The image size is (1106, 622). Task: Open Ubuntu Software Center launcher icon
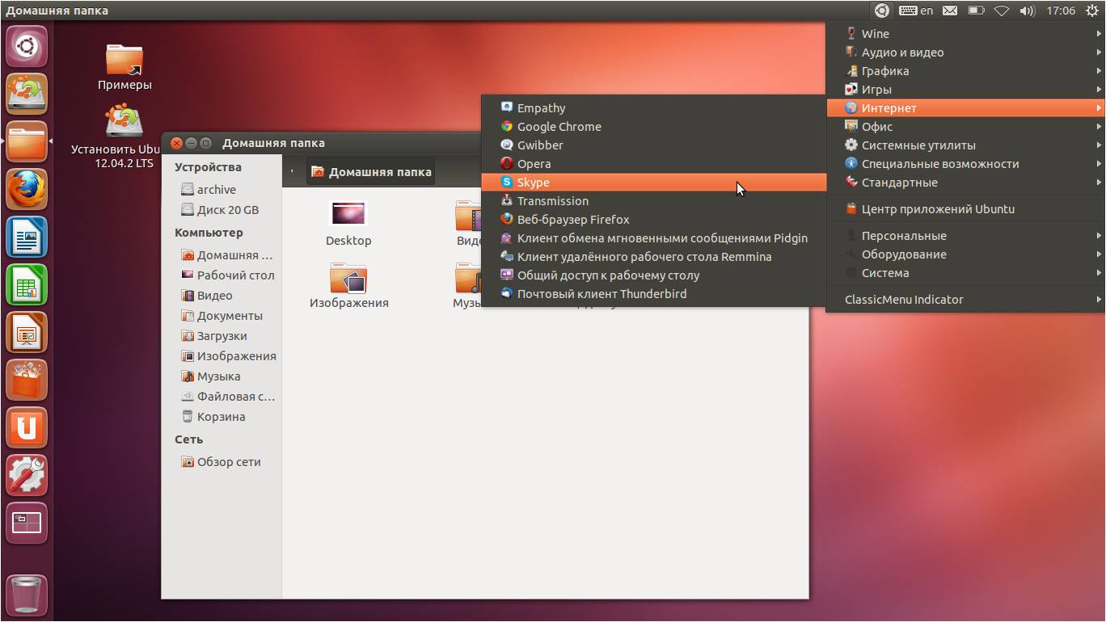click(27, 380)
